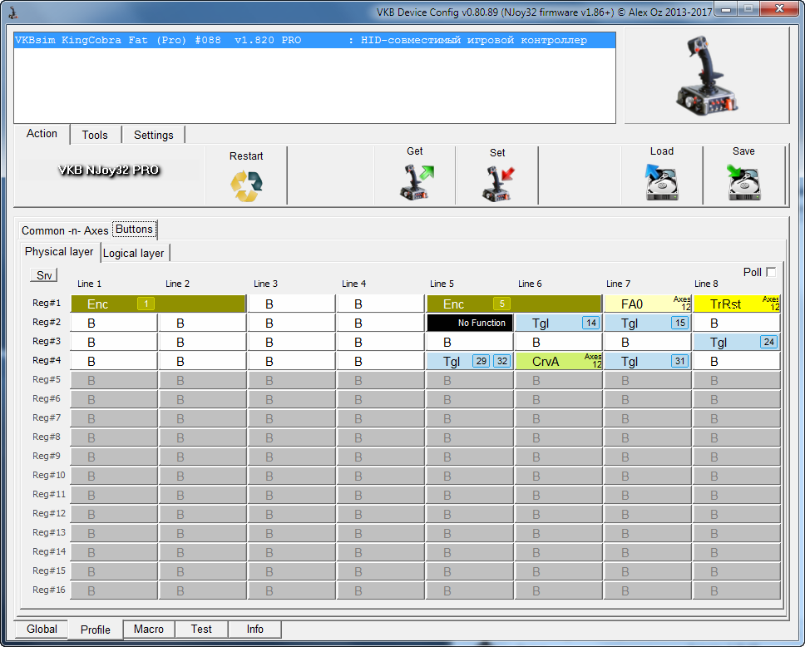This screenshot has width=805, height=647.
Task: Click the VKB NJoy32 PRO label
Action: point(109,170)
